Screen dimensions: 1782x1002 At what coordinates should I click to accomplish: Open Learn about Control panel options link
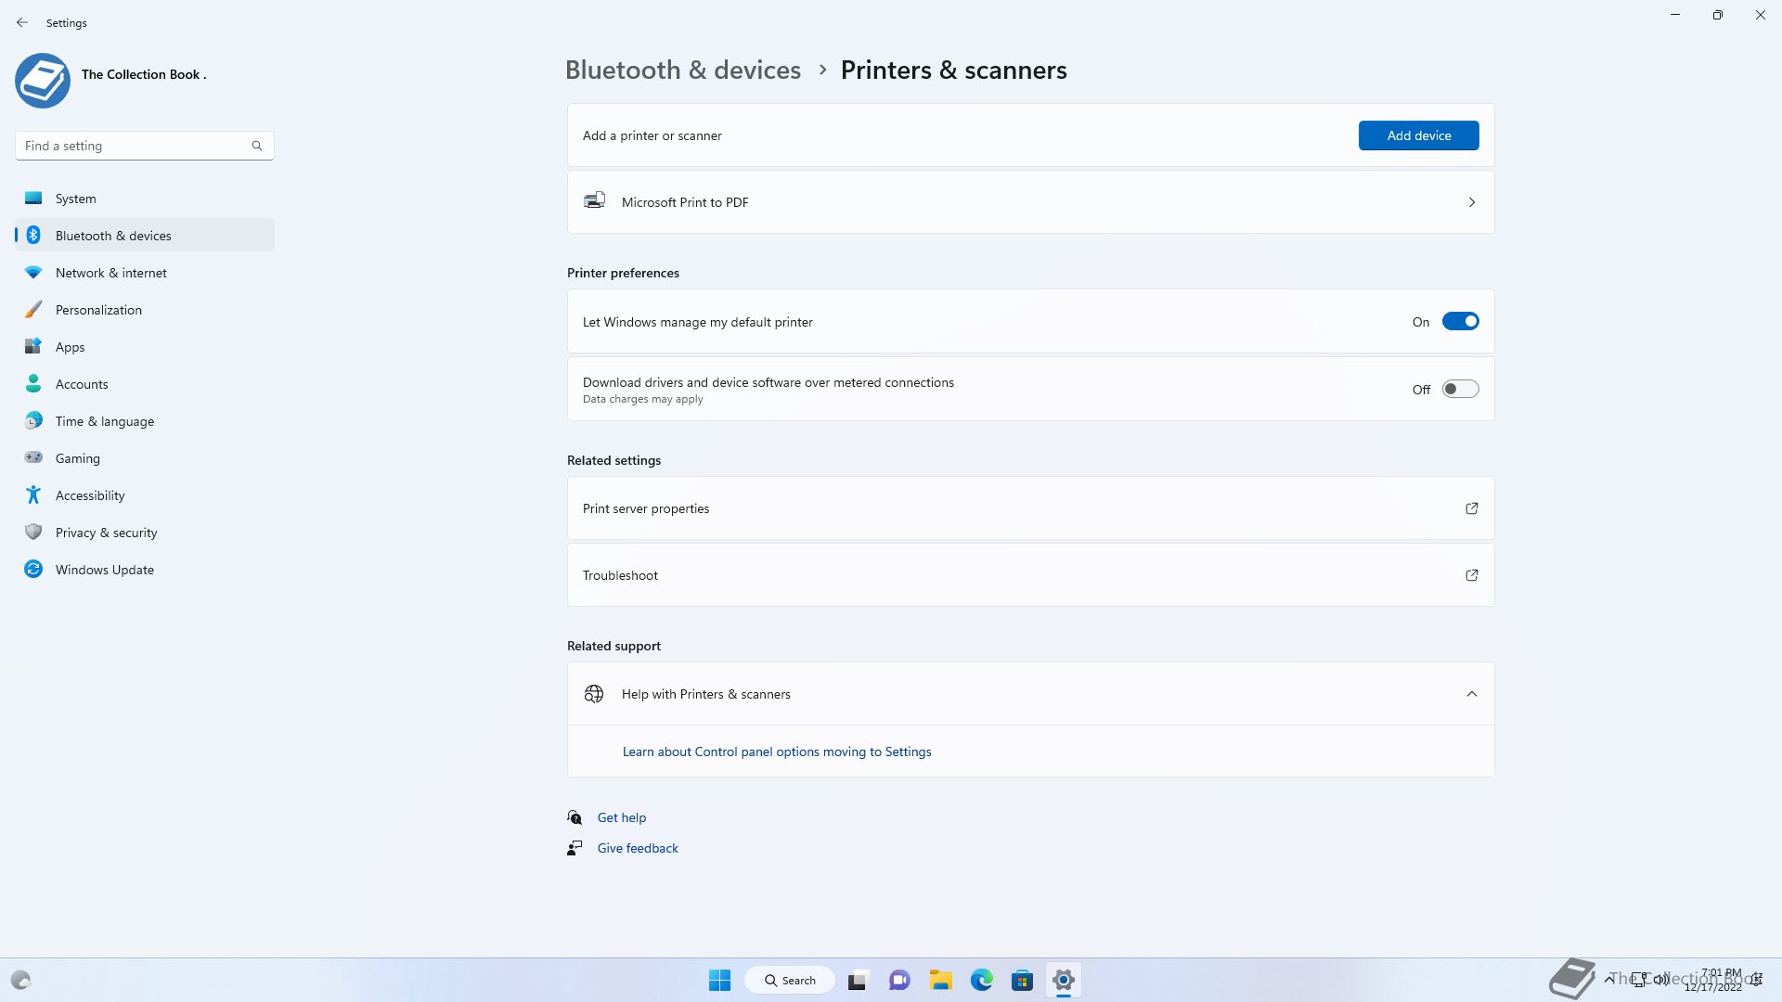pos(777,751)
